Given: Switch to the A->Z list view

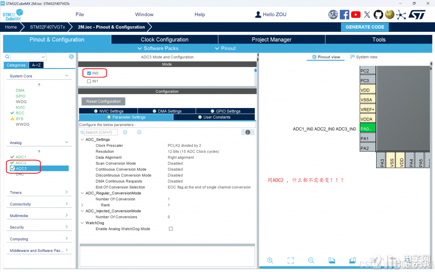Looking at the screenshot, I should pos(36,65).
